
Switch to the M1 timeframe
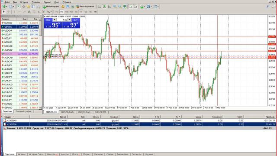pos(57,12)
